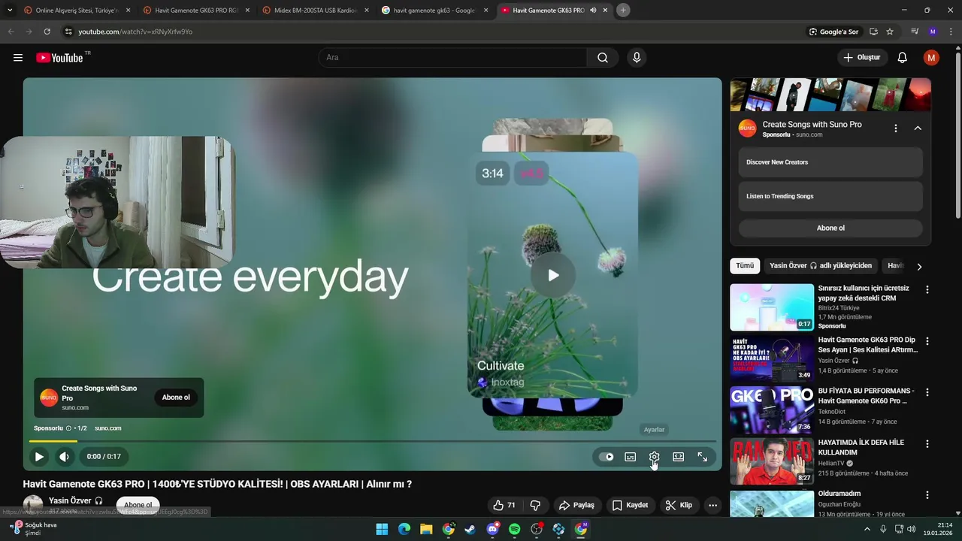The width and height of the screenshot is (962, 541).
Task: Like the video with 71 likes
Action: pos(504,505)
